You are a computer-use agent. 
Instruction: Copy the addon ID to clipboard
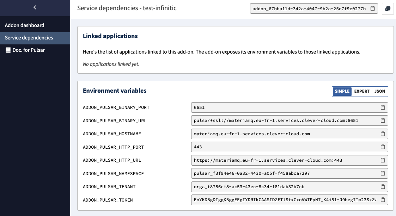[x=372, y=8]
